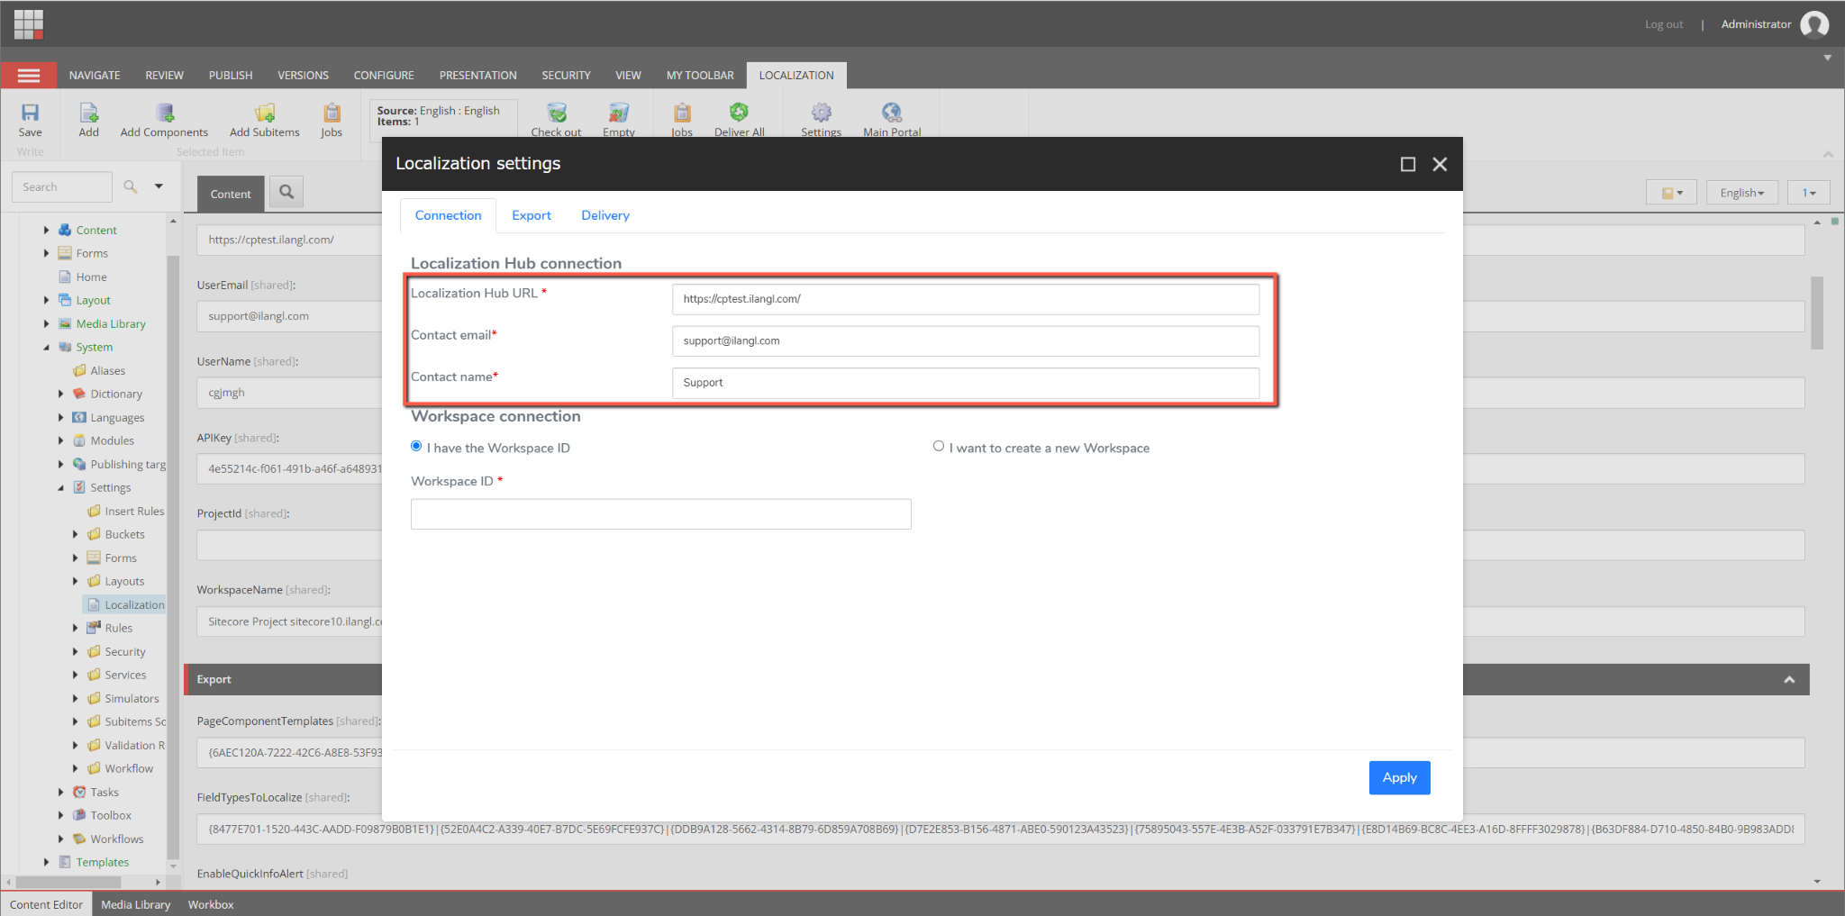1845x916 pixels.
Task: Open the English language dropdown
Action: pyautogui.click(x=1741, y=193)
